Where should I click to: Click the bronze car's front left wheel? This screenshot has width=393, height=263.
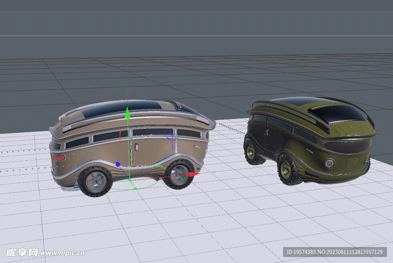95,182
